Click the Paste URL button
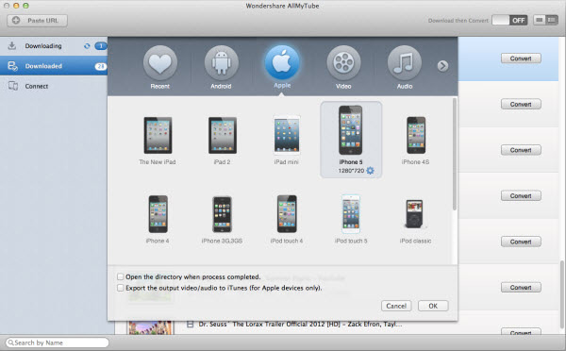The height and width of the screenshot is (351, 566). click(37, 21)
